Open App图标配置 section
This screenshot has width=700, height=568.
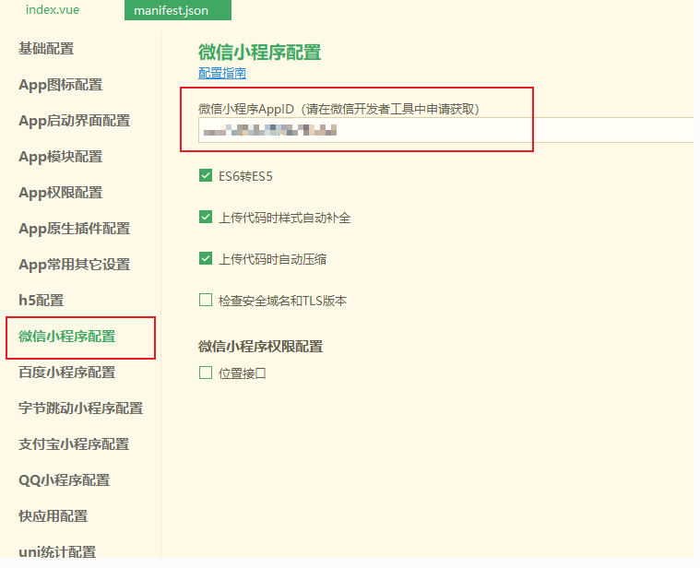(x=61, y=85)
